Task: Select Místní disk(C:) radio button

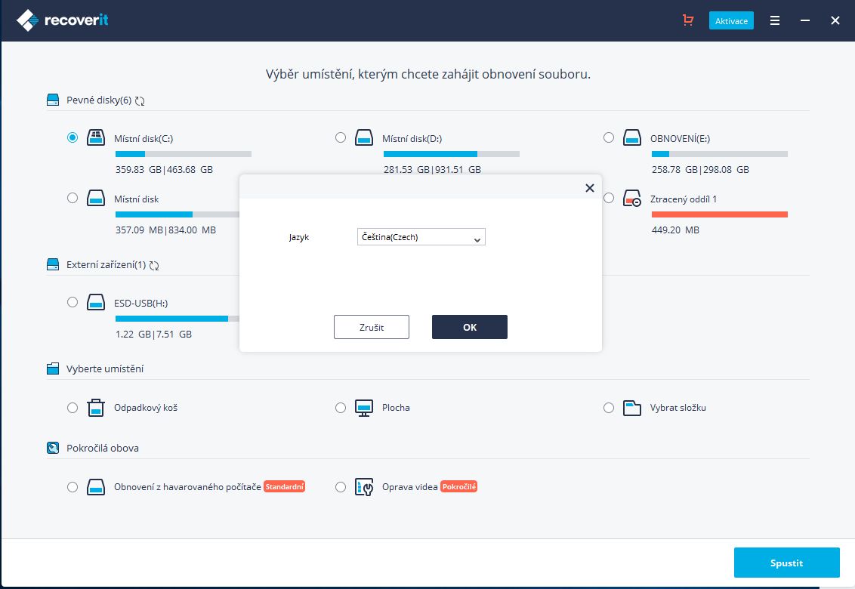Action: tap(73, 137)
